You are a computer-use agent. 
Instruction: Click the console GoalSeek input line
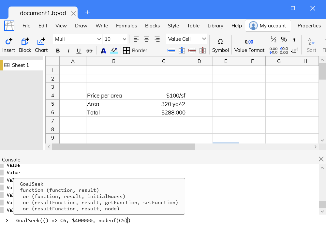(163, 220)
